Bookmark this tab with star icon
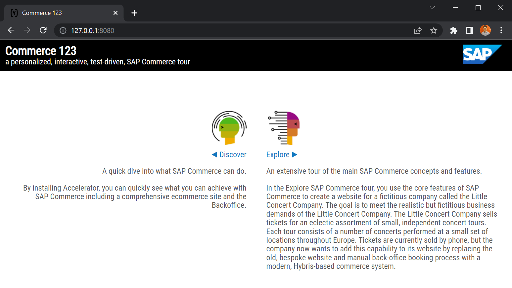This screenshot has width=512, height=288. tap(434, 30)
